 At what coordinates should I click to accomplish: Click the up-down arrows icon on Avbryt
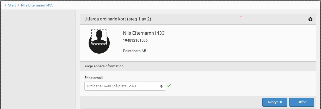[x=281, y=102]
